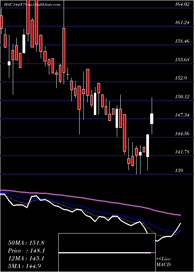
Task: Click the Price : 148.1 readout
Action: [x=26, y=251]
